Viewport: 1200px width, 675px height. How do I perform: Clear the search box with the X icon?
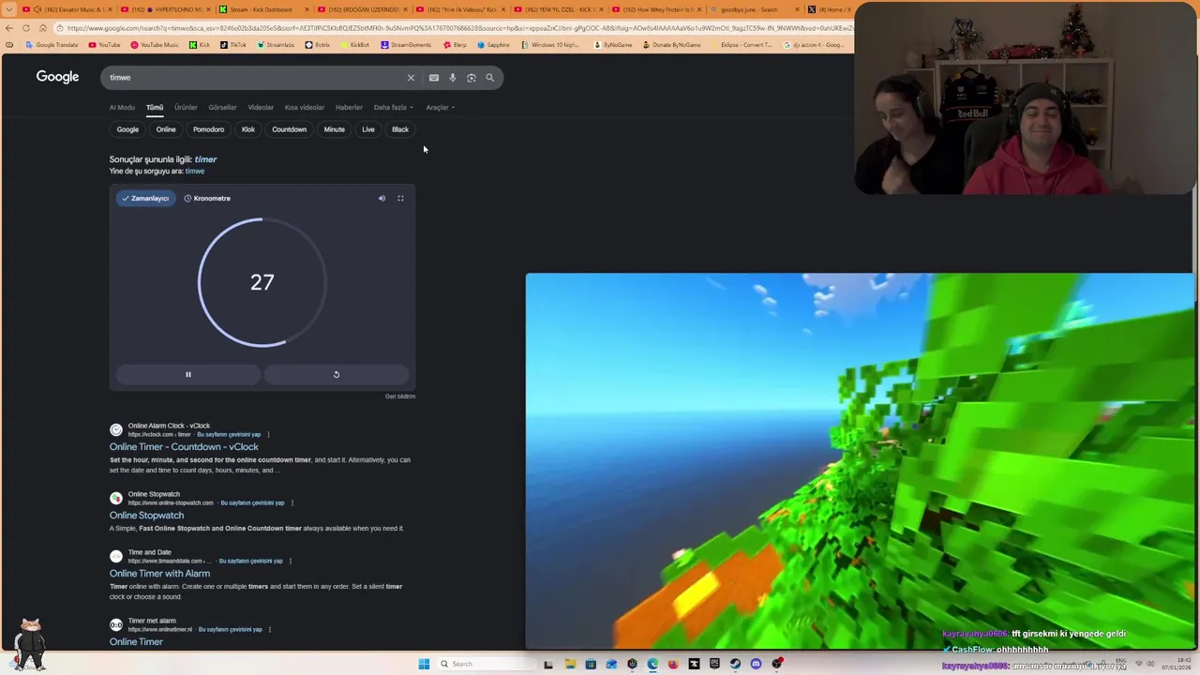(x=411, y=78)
